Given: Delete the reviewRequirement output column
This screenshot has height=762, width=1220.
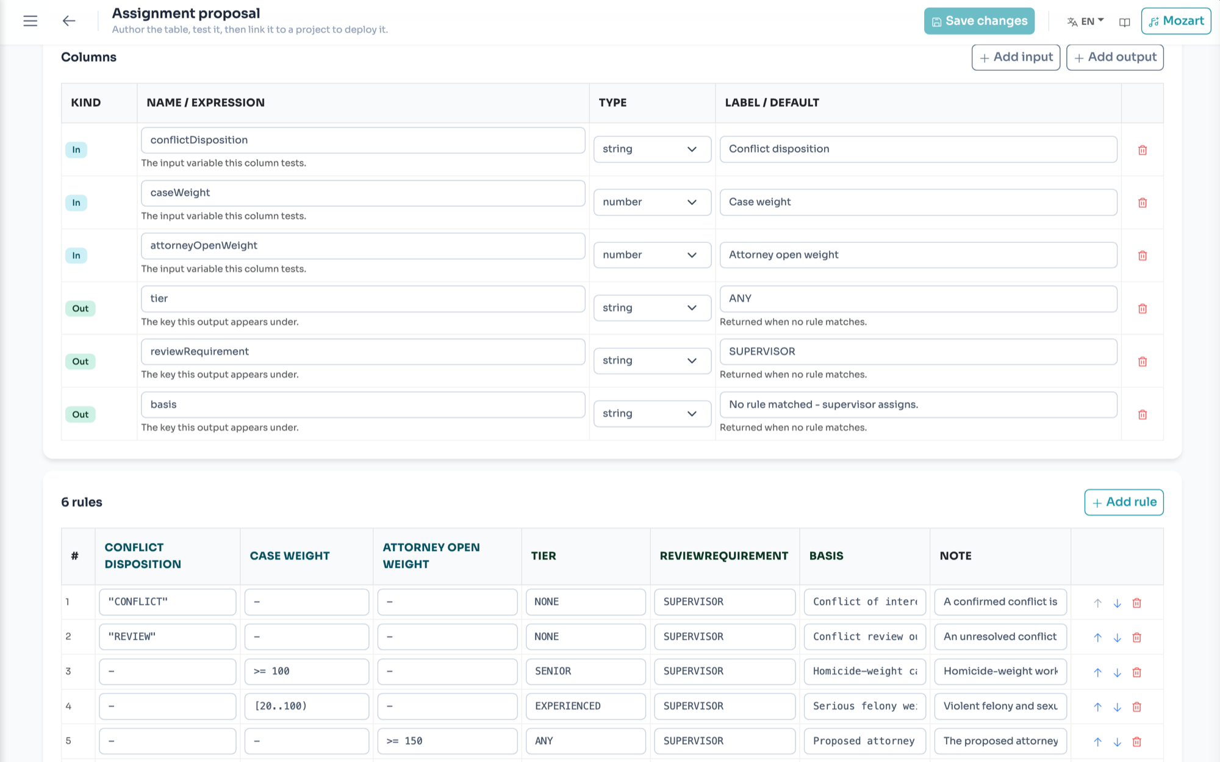Looking at the screenshot, I should click(1143, 362).
